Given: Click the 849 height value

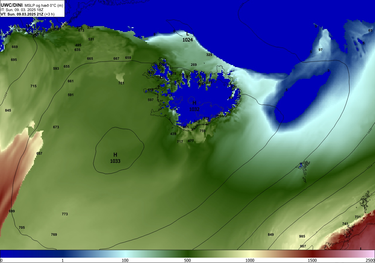Looking at the screenshot, I should click(x=271, y=235).
